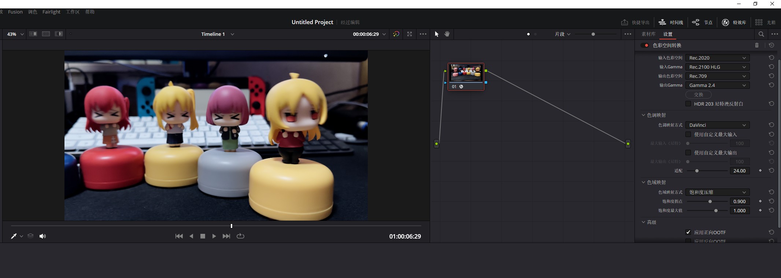Delete the color space transform effect
Viewport: 781px width, 278px height.
coord(757,45)
